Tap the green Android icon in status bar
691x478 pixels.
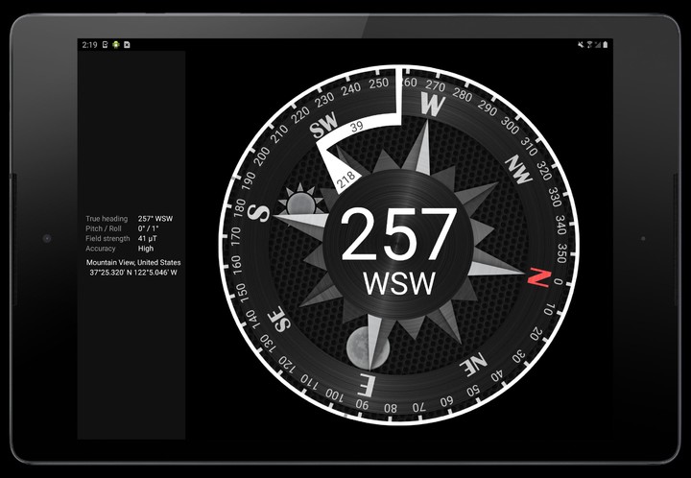[x=116, y=44]
